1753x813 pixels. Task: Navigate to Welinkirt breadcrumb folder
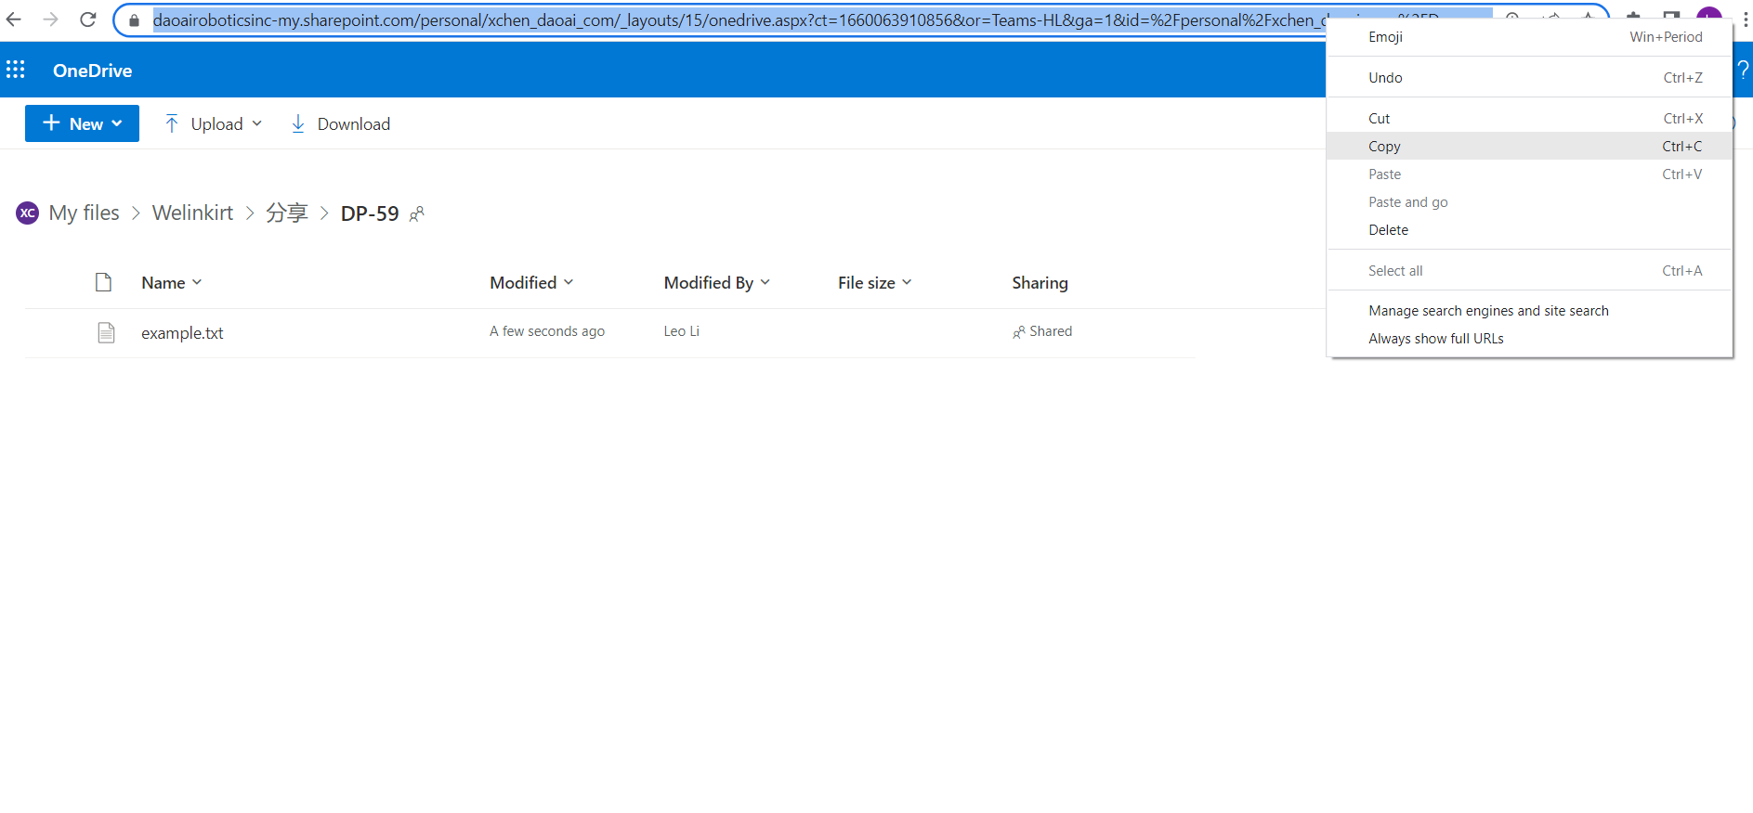192,213
